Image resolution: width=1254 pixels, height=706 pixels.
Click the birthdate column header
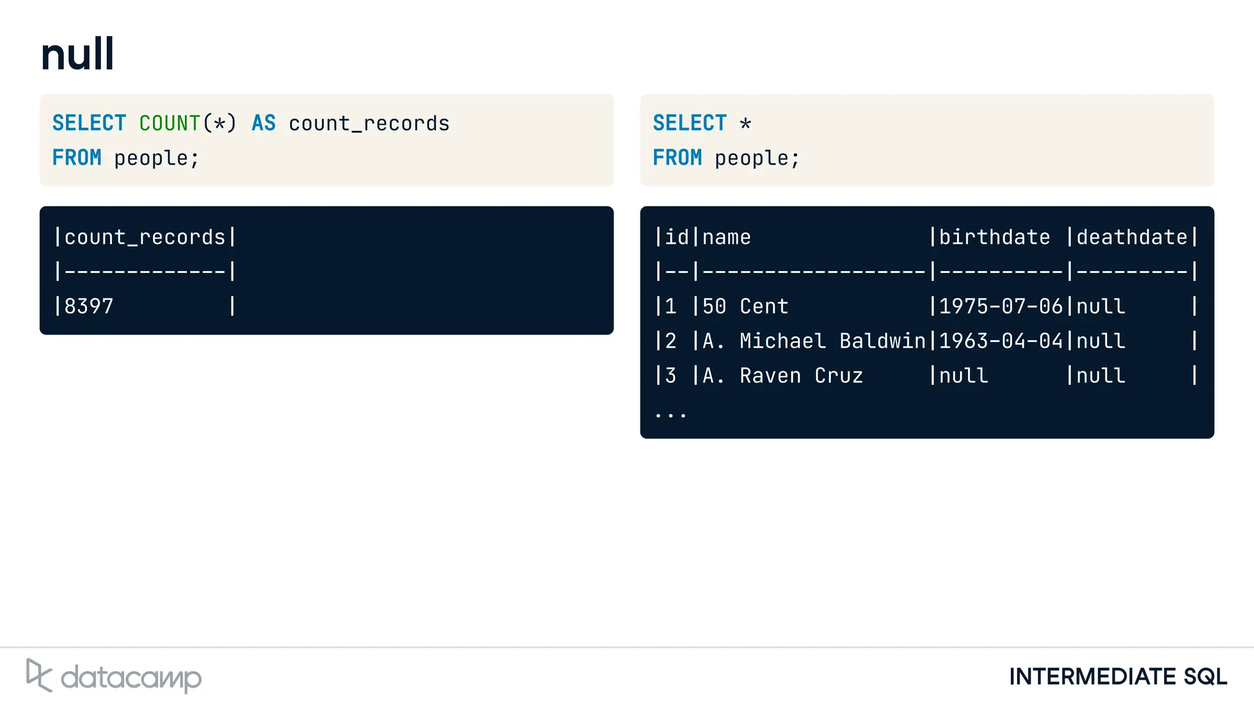click(994, 237)
